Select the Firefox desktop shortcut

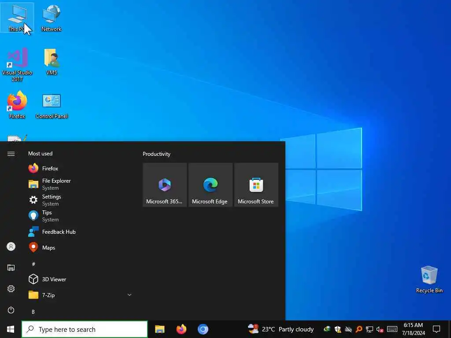pos(17,105)
